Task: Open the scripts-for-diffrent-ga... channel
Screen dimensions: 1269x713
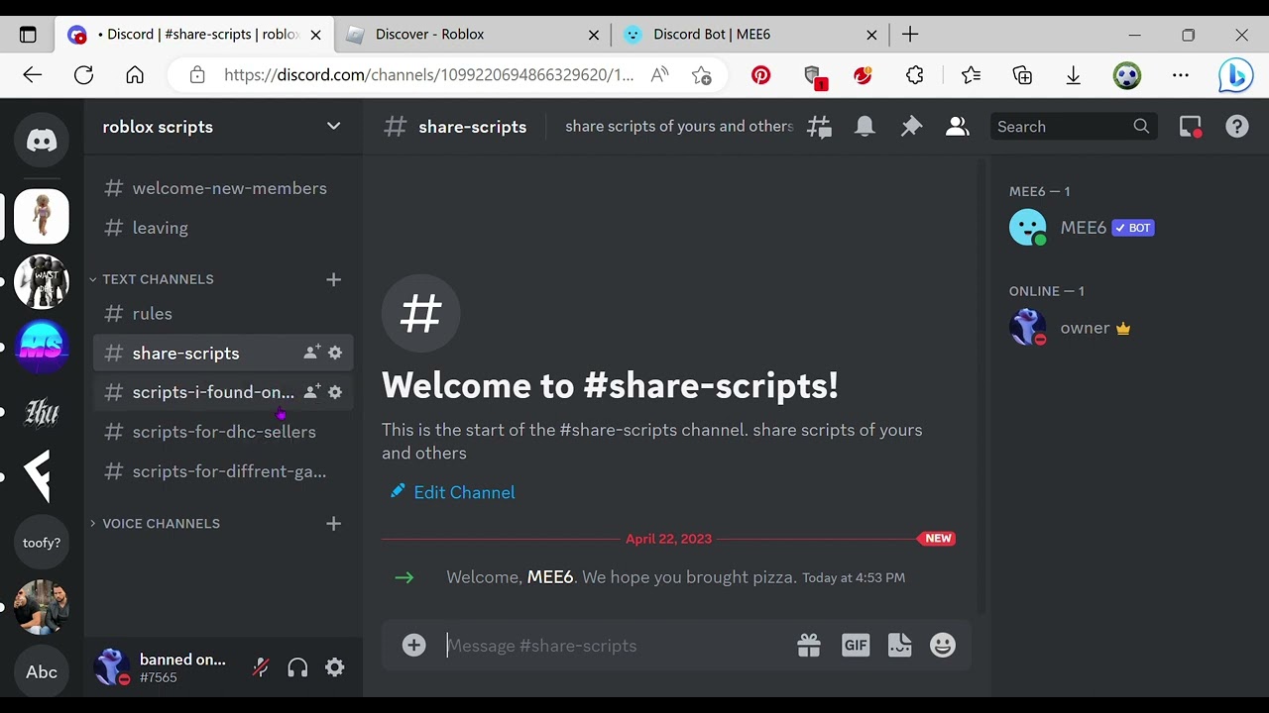Action: [x=223, y=471]
